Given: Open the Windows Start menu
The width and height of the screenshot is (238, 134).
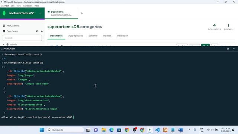Looking at the screenshot, I should click(42, 130).
